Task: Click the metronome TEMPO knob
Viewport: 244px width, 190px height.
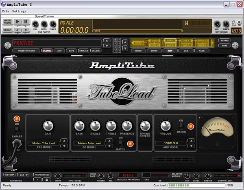Action: (x=226, y=24)
